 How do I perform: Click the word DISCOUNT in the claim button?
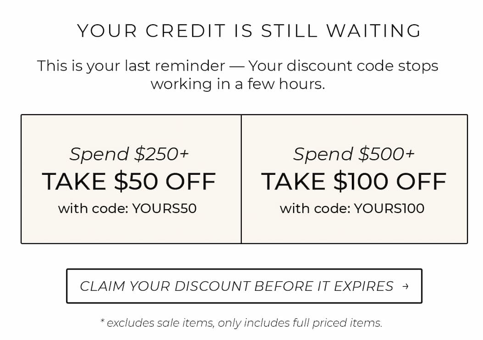pyautogui.click(x=212, y=286)
